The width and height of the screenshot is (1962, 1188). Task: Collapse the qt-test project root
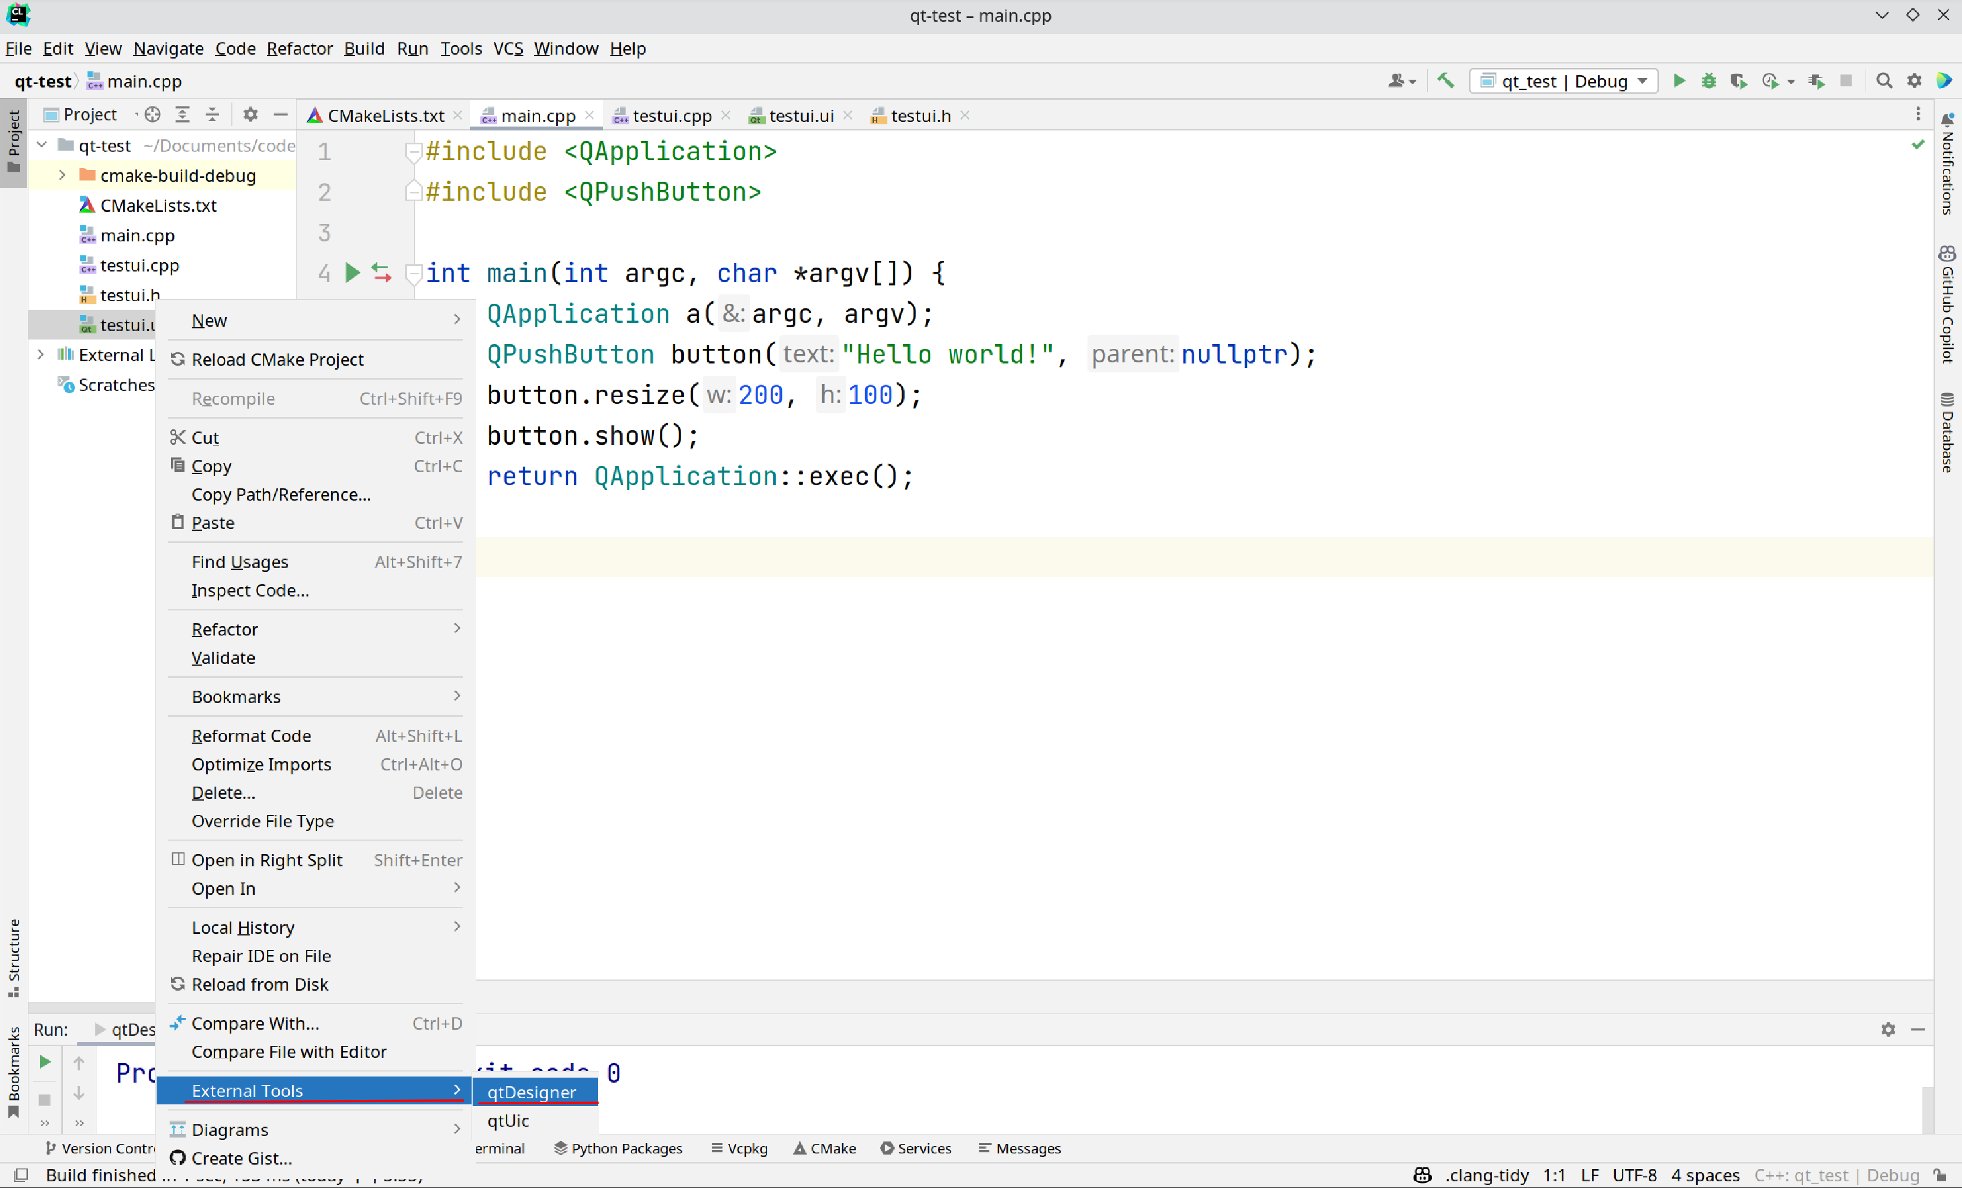pos(42,145)
